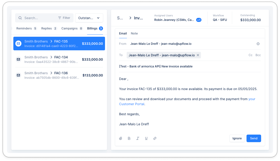This screenshot has height=161, width=280.
Task: Click the attachment paperclip icon
Action: click(x=121, y=138)
